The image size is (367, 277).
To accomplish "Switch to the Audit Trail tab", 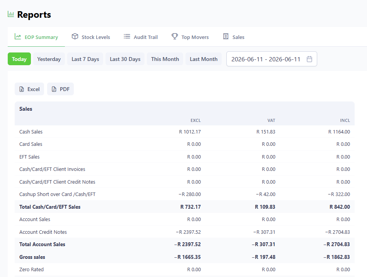I will [x=141, y=37].
